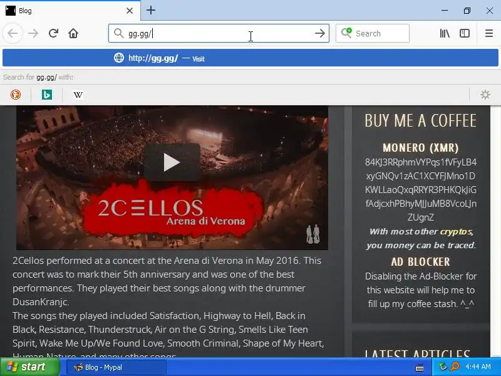Search with Wikipedia engine icon
Image resolution: width=501 pixels, height=376 pixels.
pos(78,95)
